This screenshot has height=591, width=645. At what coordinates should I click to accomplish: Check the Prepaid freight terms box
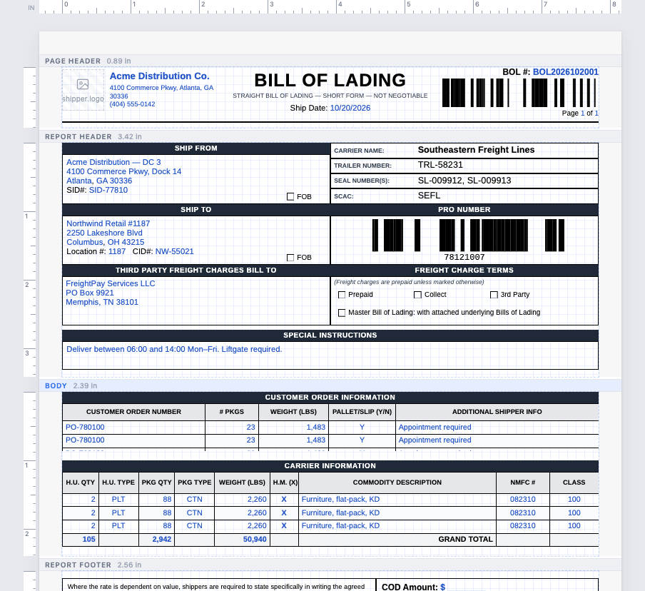coord(342,295)
